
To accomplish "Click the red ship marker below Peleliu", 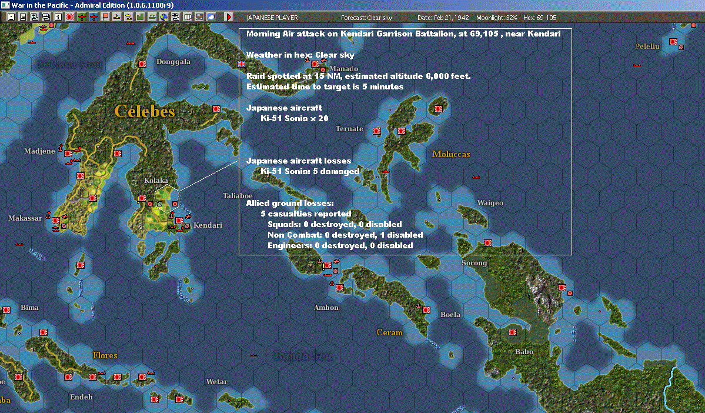I will tap(637, 65).
